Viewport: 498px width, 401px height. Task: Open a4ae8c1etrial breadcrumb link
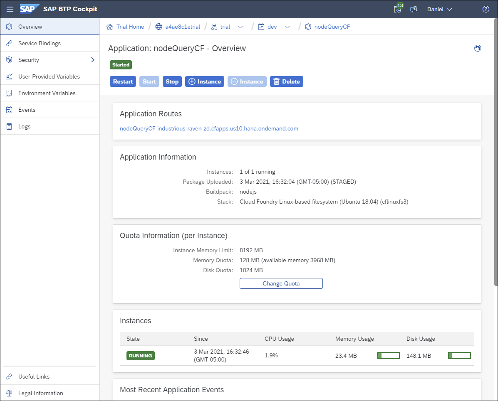coord(183,27)
